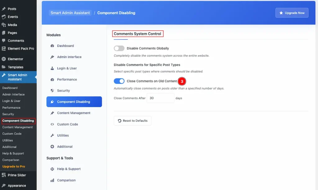318x190 pixels.
Task: Open Login & User in the admin submenu
Action: pos(11,101)
